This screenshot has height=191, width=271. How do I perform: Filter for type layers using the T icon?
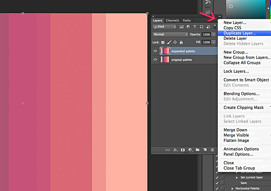(194, 26)
